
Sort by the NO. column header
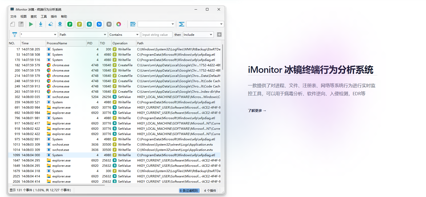14,43
